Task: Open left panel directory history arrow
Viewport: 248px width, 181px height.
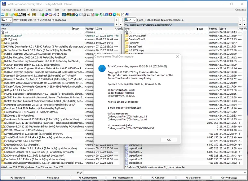Action: click(x=121, y=24)
